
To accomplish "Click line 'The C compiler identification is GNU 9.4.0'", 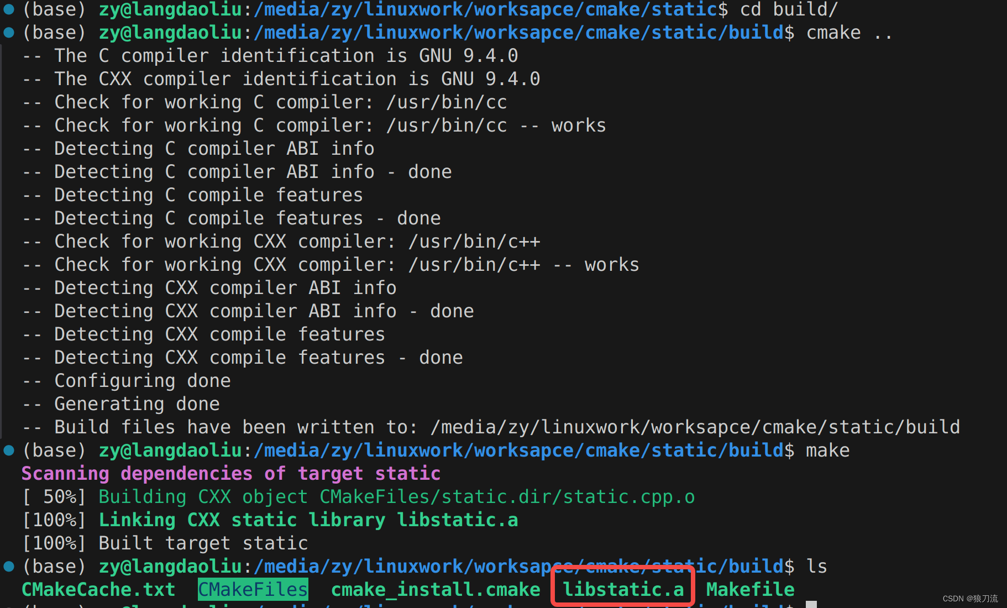I will (270, 56).
